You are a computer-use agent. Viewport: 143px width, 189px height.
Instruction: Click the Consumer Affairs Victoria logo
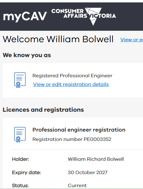pos(84,16)
